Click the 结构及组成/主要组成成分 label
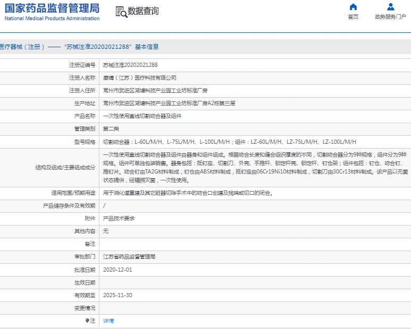The height and width of the screenshot is (329, 411). tap(65, 167)
